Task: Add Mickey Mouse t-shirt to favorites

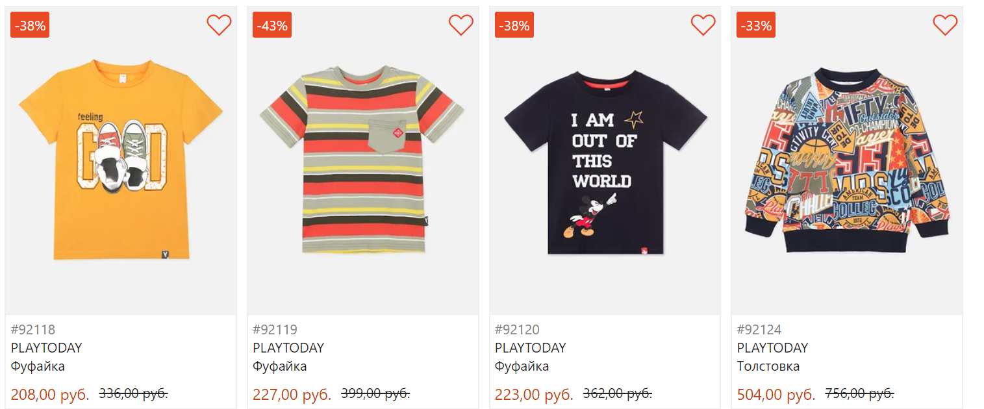Action: click(x=703, y=25)
